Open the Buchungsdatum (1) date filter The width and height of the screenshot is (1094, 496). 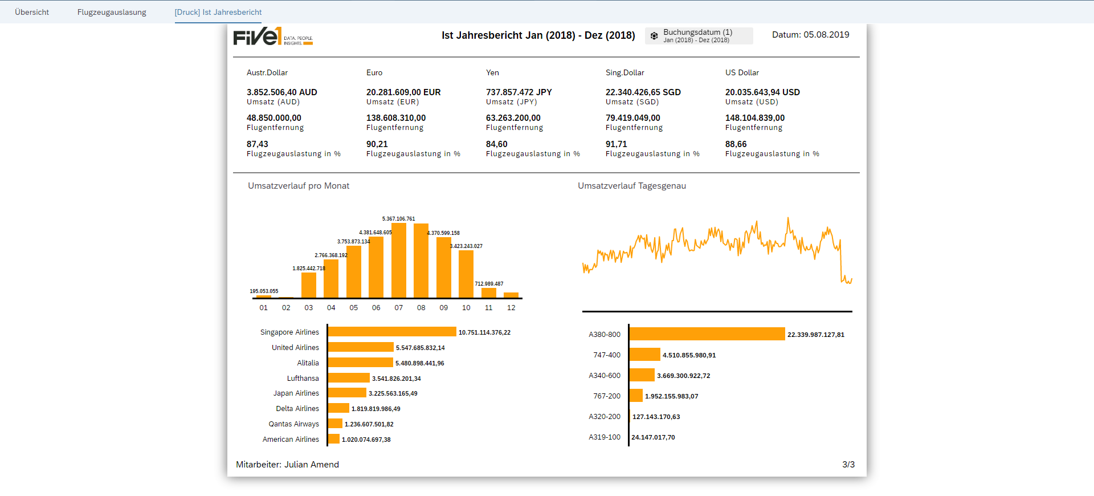699,36
